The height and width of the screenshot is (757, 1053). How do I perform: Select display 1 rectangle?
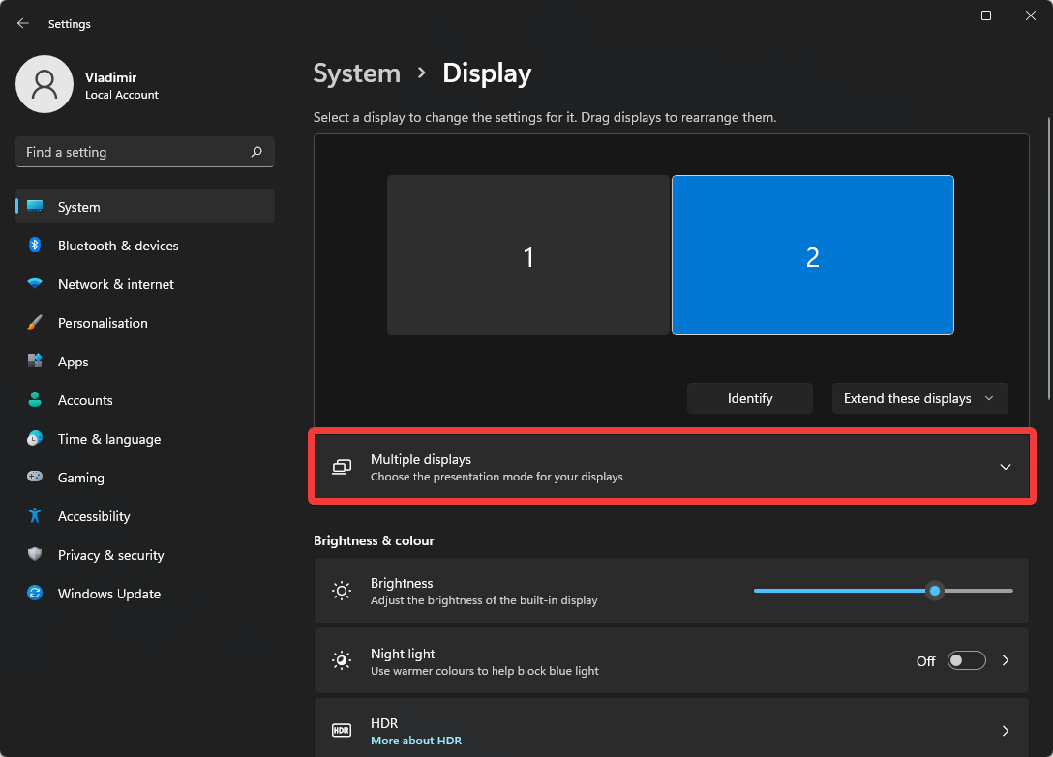[x=528, y=255]
